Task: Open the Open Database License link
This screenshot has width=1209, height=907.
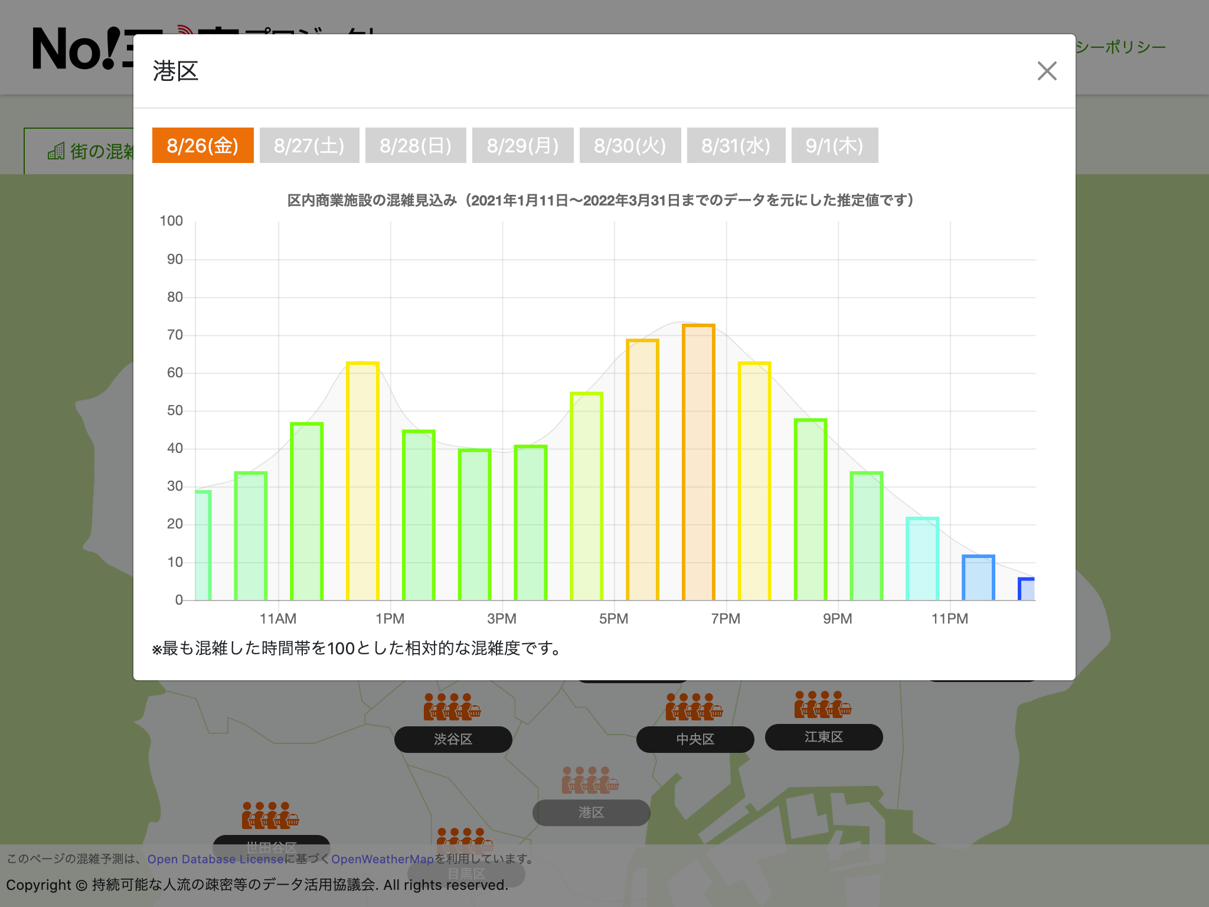Action: click(215, 859)
